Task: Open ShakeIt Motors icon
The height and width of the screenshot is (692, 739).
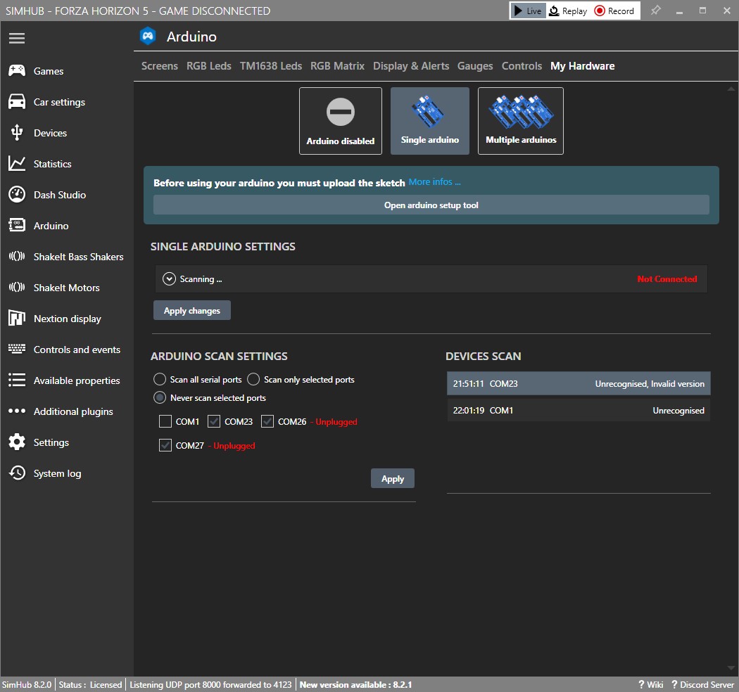Action: [x=17, y=288]
